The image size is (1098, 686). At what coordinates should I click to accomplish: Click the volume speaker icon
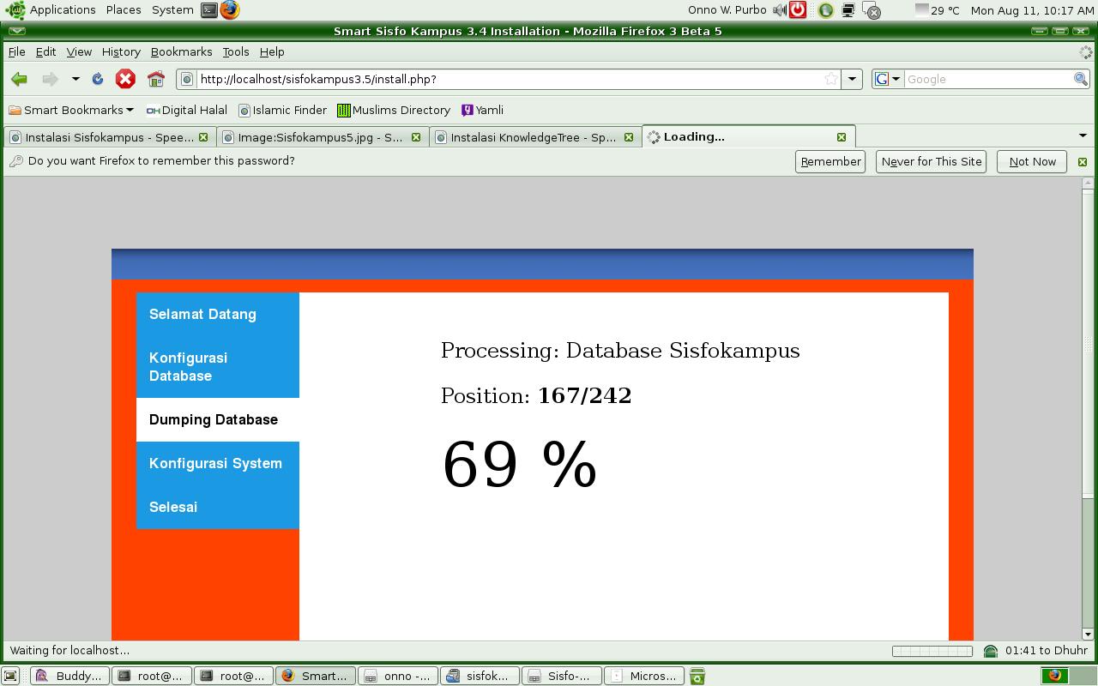(x=779, y=10)
